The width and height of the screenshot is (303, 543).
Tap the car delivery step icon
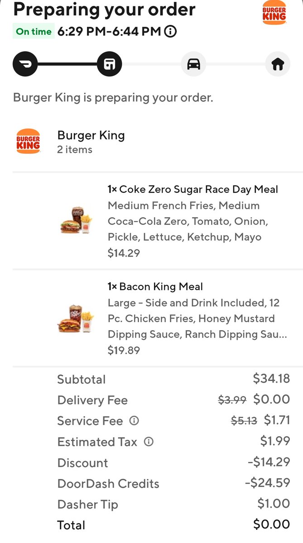(x=193, y=64)
